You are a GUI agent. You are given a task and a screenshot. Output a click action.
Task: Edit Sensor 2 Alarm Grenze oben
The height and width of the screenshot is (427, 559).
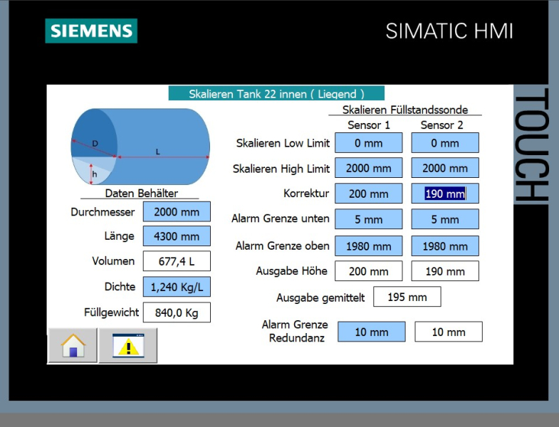[x=444, y=246]
